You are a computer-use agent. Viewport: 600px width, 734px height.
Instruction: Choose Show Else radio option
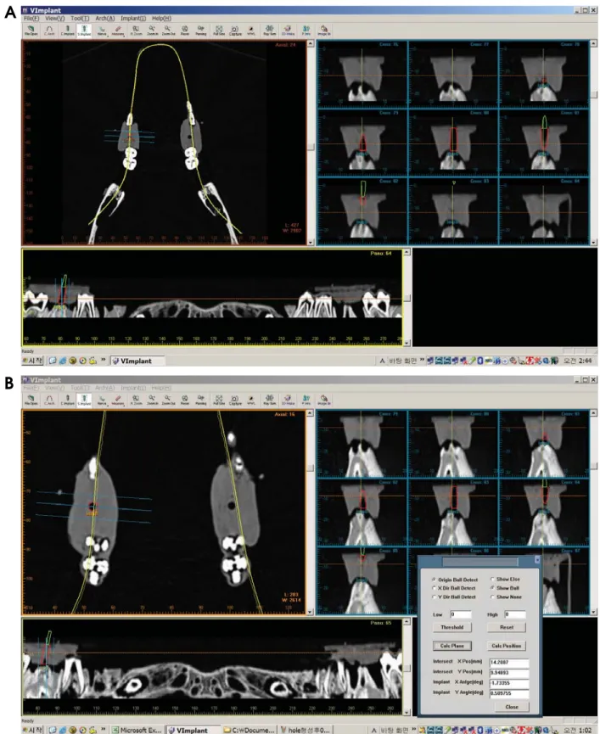(x=505, y=579)
